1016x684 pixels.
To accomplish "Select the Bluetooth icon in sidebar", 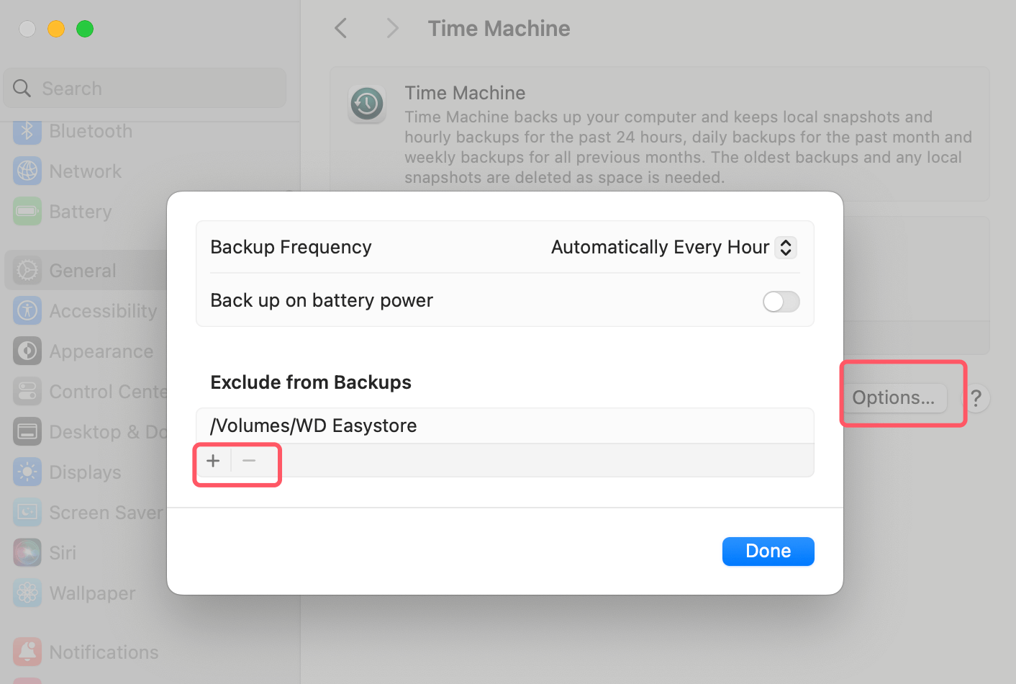I will click(27, 131).
